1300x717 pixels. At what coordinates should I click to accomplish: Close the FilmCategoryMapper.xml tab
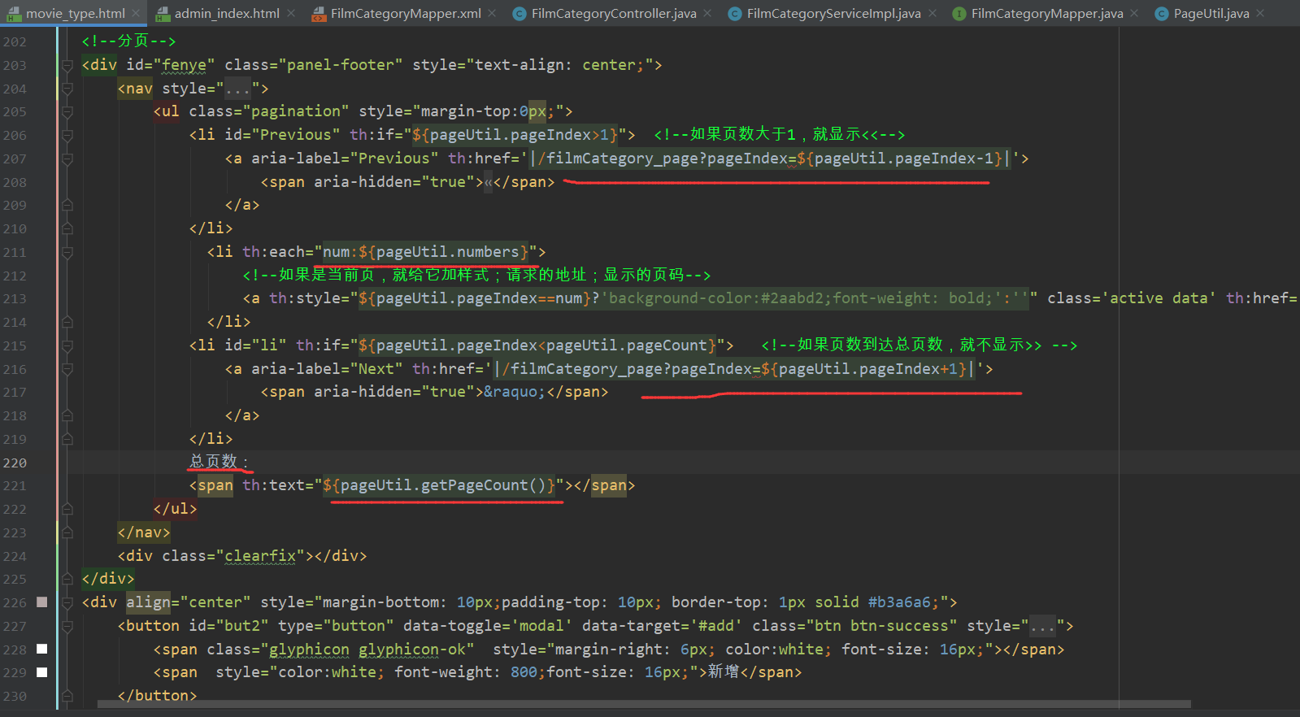[493, 13]
